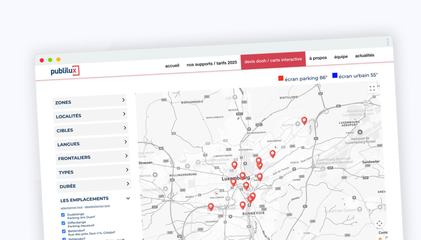
Task: Uncheck Differdange Parking Aquasud
Action: (63, 223)
